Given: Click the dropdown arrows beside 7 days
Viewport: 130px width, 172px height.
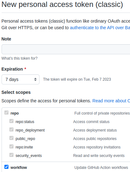Looking at the screenshot, I should click(35, 79).
